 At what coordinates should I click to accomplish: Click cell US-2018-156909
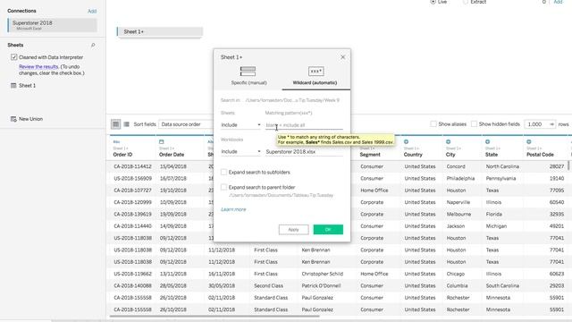click(x=132, y=179)
